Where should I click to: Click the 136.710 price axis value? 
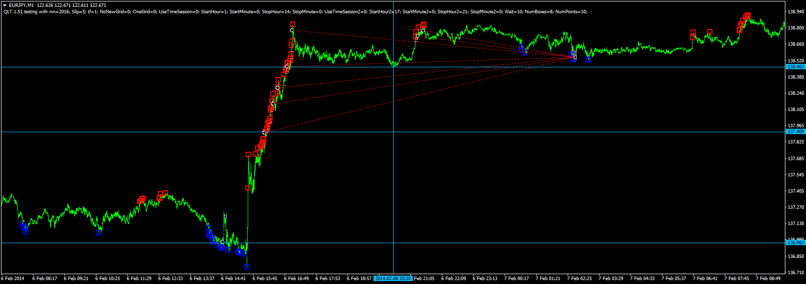point(796,272)
